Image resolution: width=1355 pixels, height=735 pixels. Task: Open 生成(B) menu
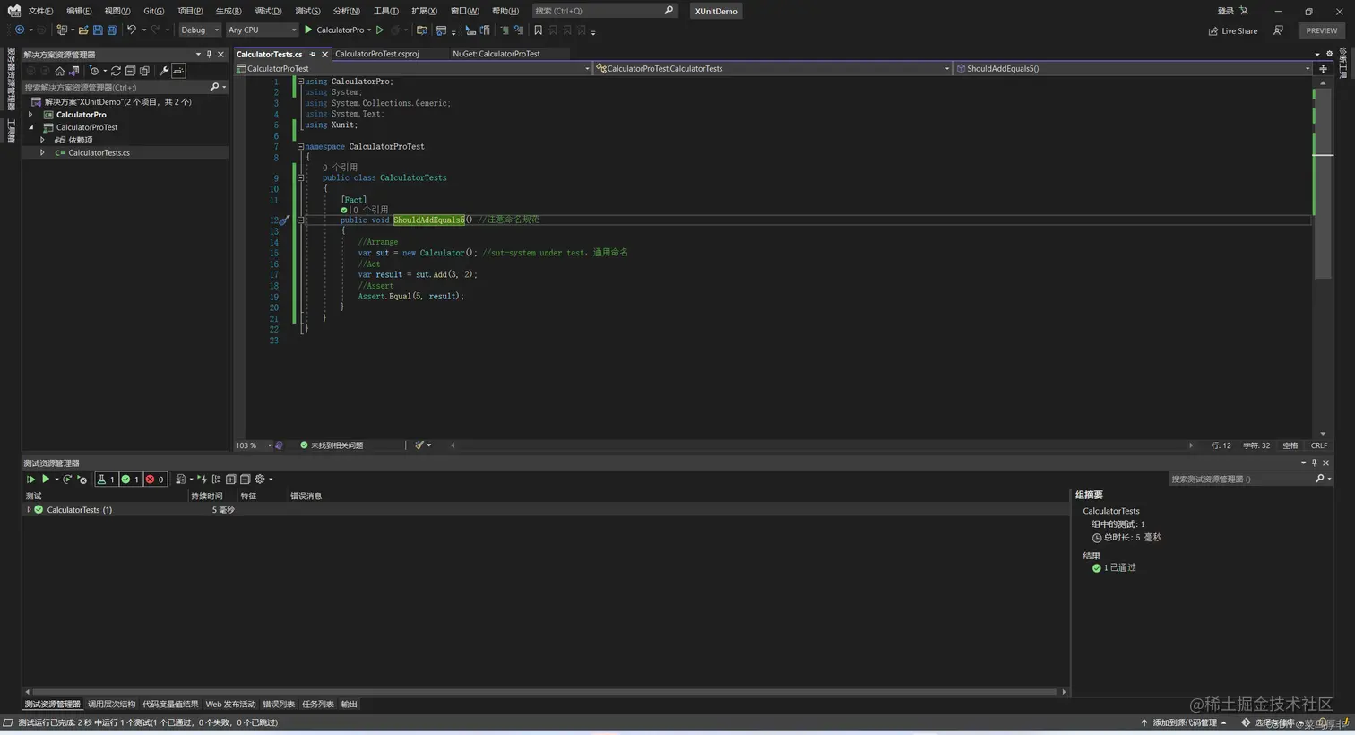(x=229, y=11)
